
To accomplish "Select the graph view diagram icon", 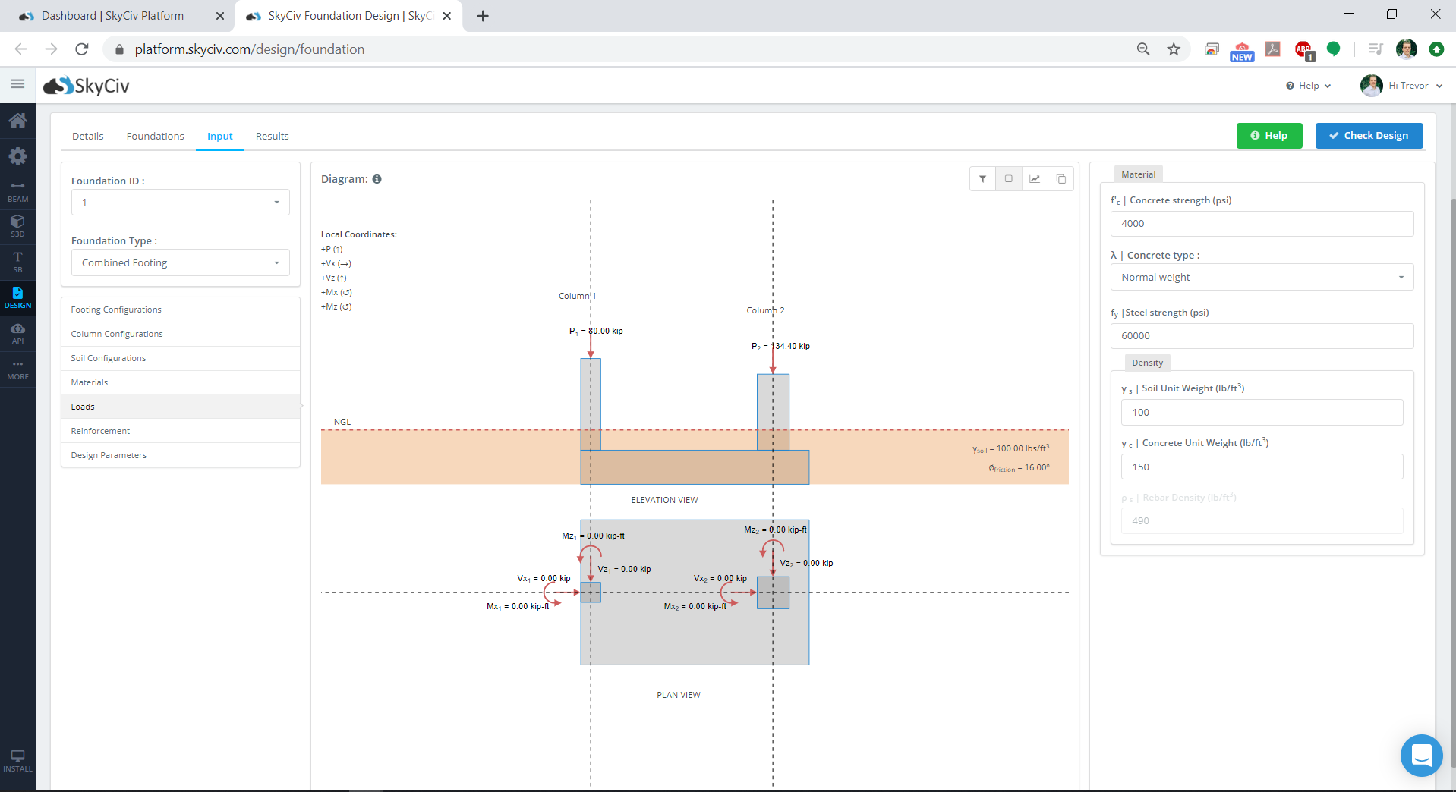I will (1035, 179).
